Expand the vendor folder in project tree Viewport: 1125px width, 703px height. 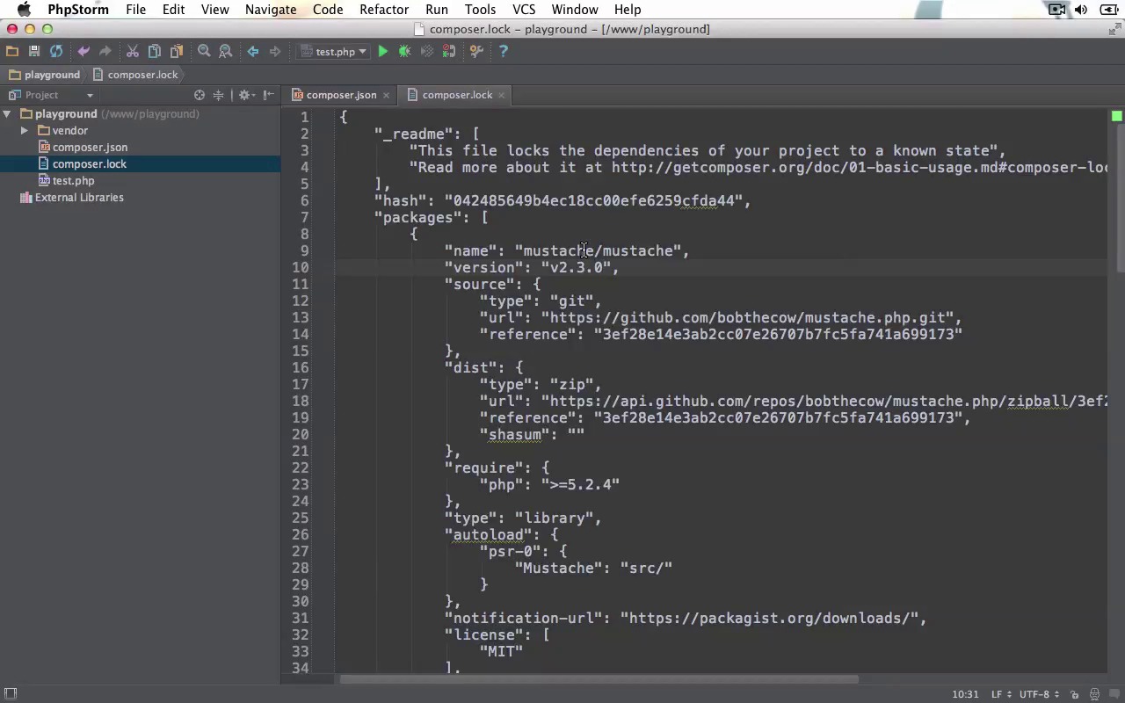click(25, 131)
